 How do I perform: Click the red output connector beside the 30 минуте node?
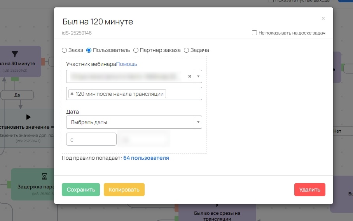[x=43, y=61]
